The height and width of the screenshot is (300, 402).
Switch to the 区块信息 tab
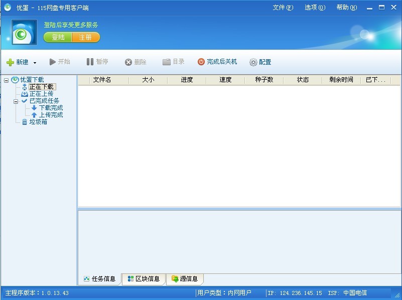click(x=144, y=279)
